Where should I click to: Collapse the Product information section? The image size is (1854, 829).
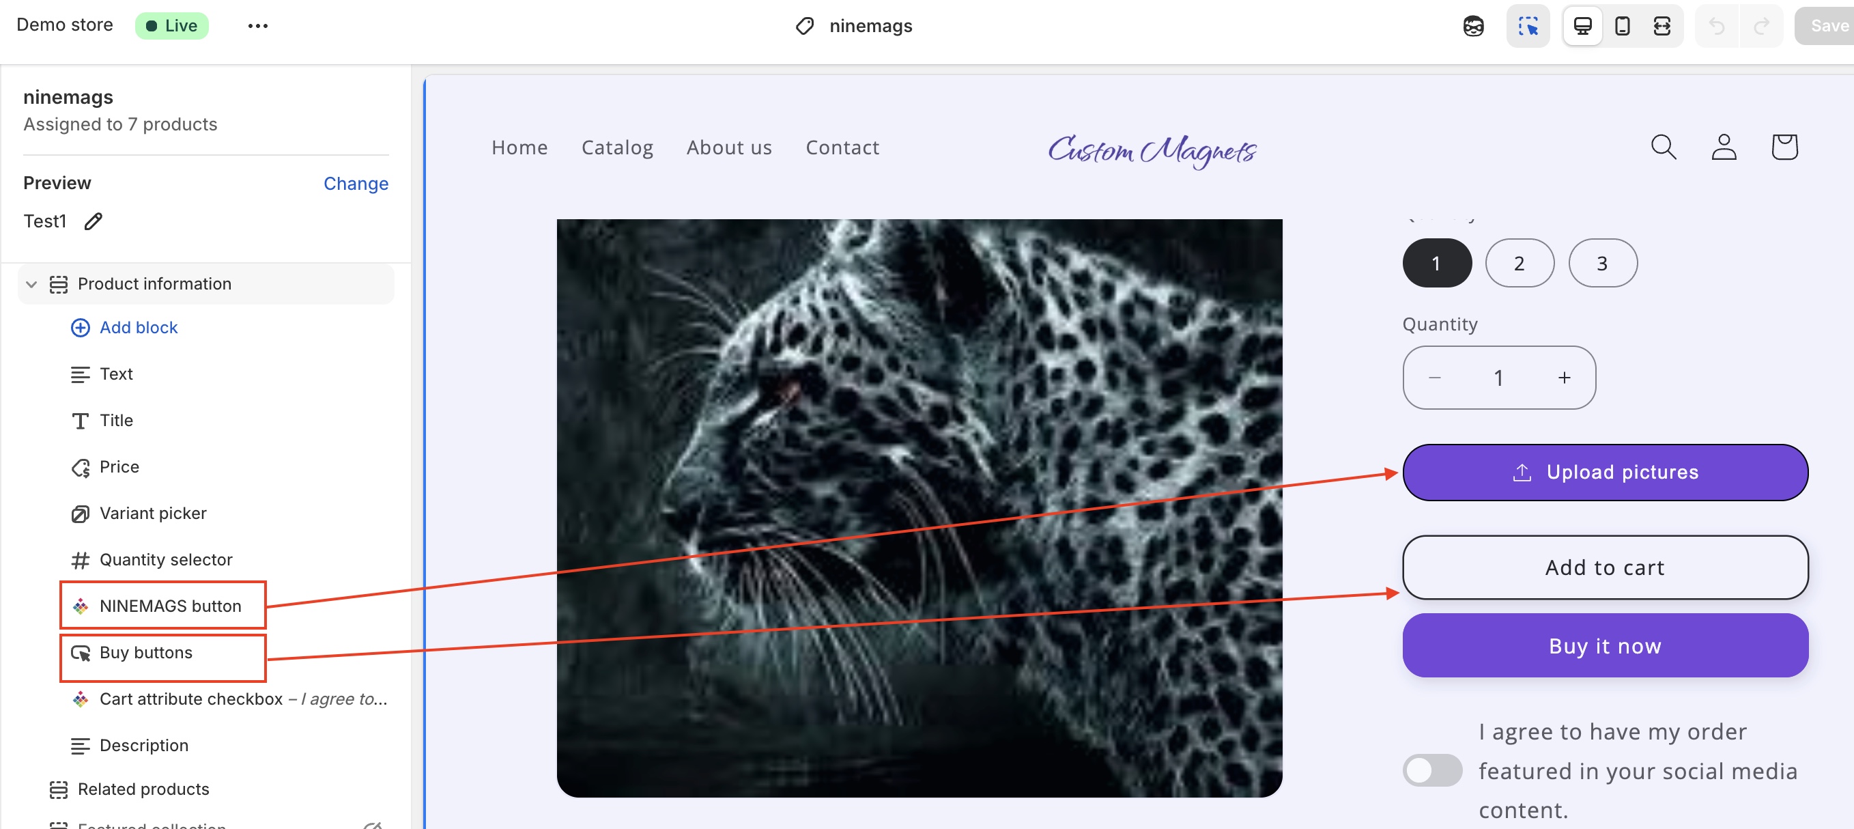pos(31,284)
